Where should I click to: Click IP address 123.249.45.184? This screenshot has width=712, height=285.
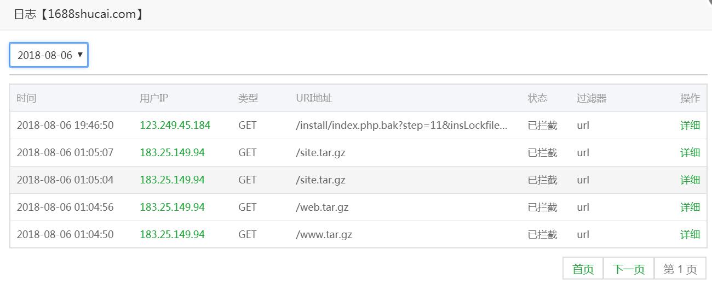[175, 125]
